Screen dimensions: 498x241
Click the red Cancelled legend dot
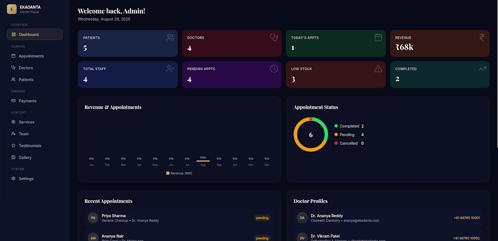(x=336, y=143)
